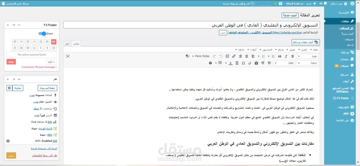This screenshot has width=360, height=166.
Task: Click أضف جديداً add new button near heading
Action: 290,15
